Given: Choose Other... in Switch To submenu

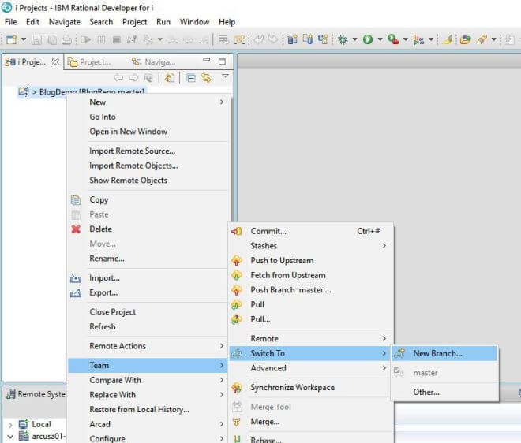Looking at the screenshot, I should click(x=444, y=392).
